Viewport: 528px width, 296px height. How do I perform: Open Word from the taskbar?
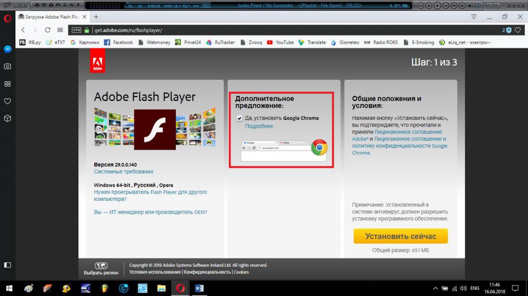(x=199, y=288)
